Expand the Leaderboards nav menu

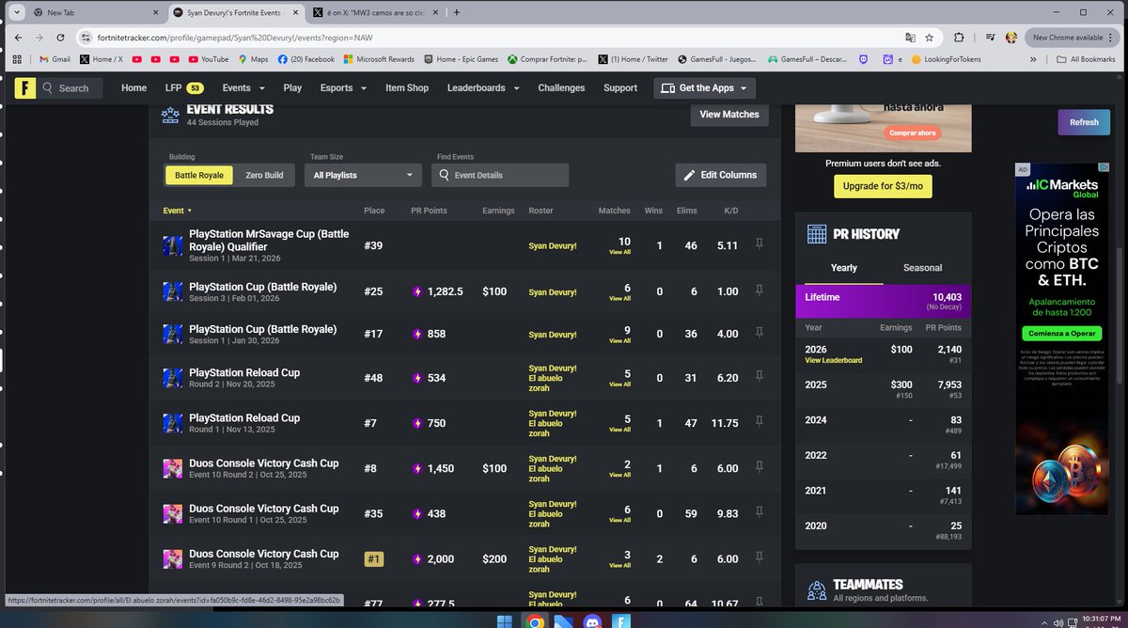483,88
